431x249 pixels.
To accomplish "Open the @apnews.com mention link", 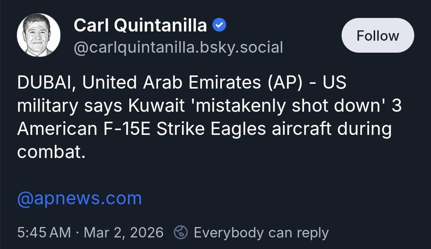I will 79,198.
